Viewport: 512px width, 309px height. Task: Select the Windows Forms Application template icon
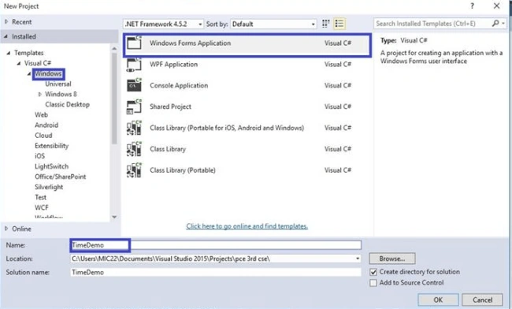(134, 43)
